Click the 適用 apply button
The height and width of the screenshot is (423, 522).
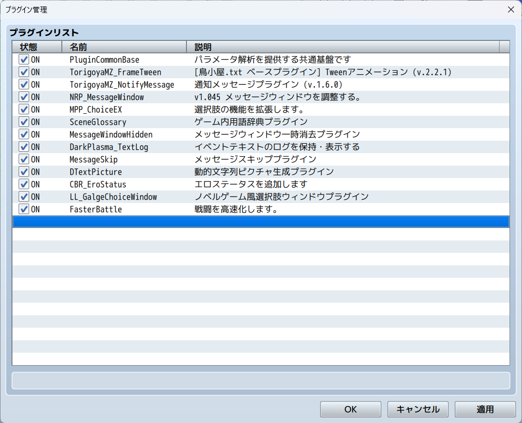pyautogui.click(x=485, y=409)
